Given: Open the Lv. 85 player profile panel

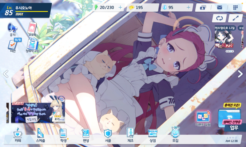Looking at the screenshot, I should pyautogui.click(x=26, y=9).
